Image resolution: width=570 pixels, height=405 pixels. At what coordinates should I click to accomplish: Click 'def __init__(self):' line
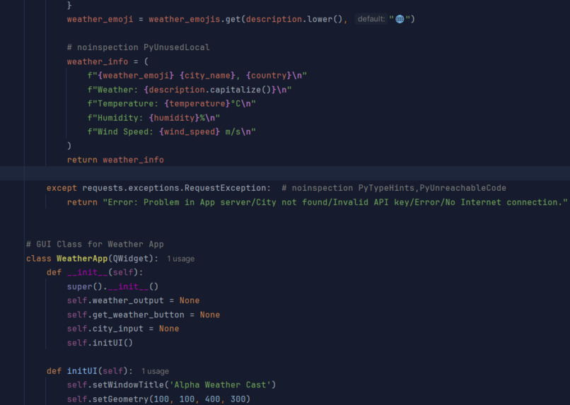pos(95,272)
